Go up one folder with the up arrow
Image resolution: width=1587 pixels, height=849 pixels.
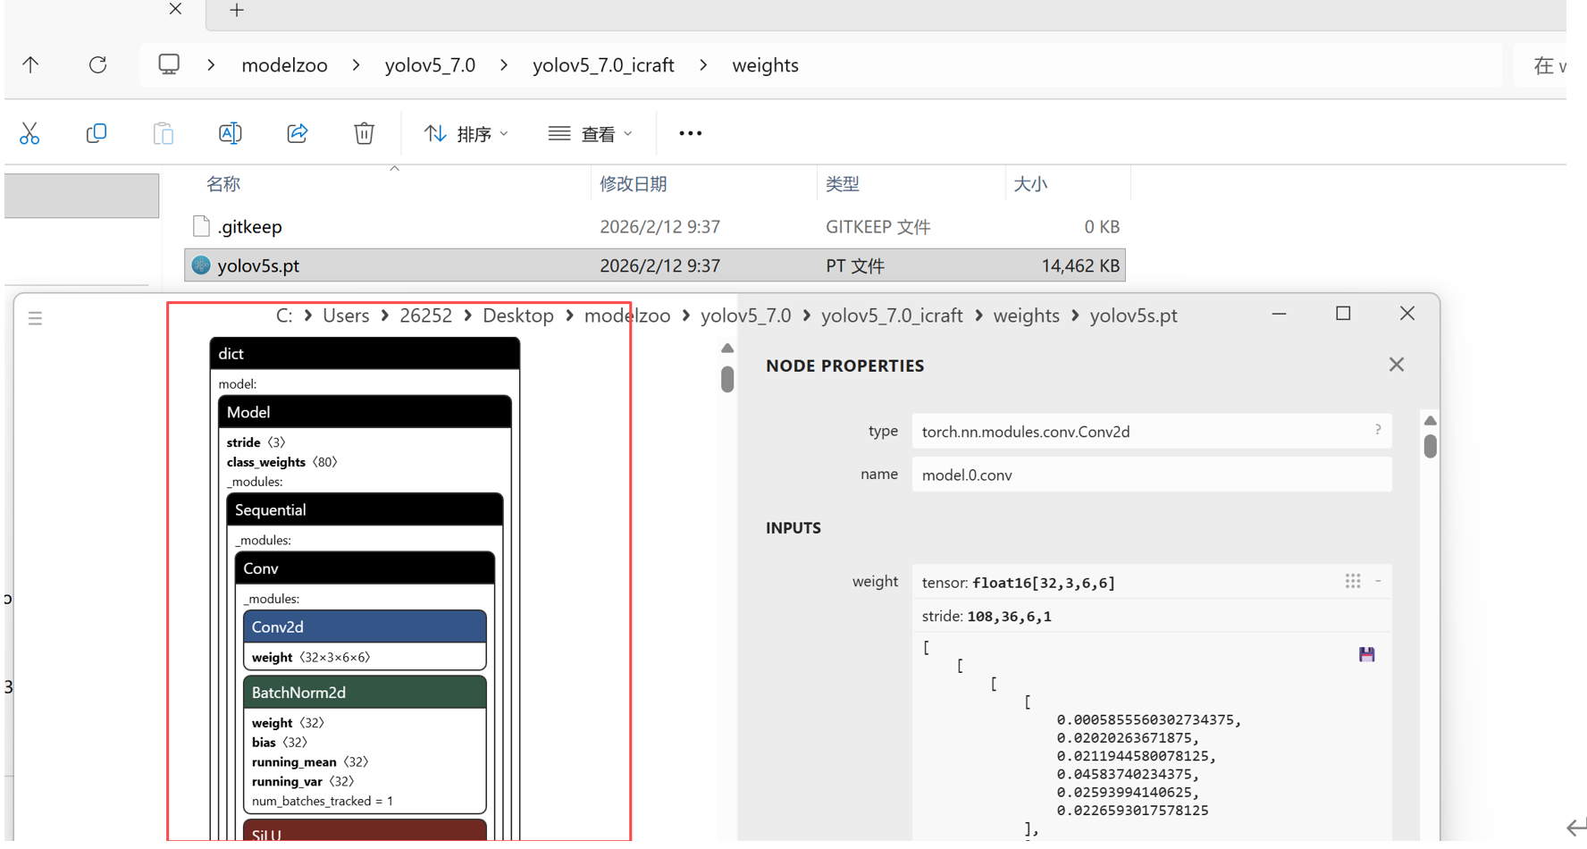click(31, 65)
